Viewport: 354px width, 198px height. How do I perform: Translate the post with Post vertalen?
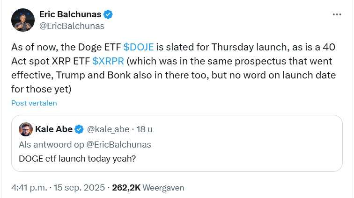(x=34, y=103)
